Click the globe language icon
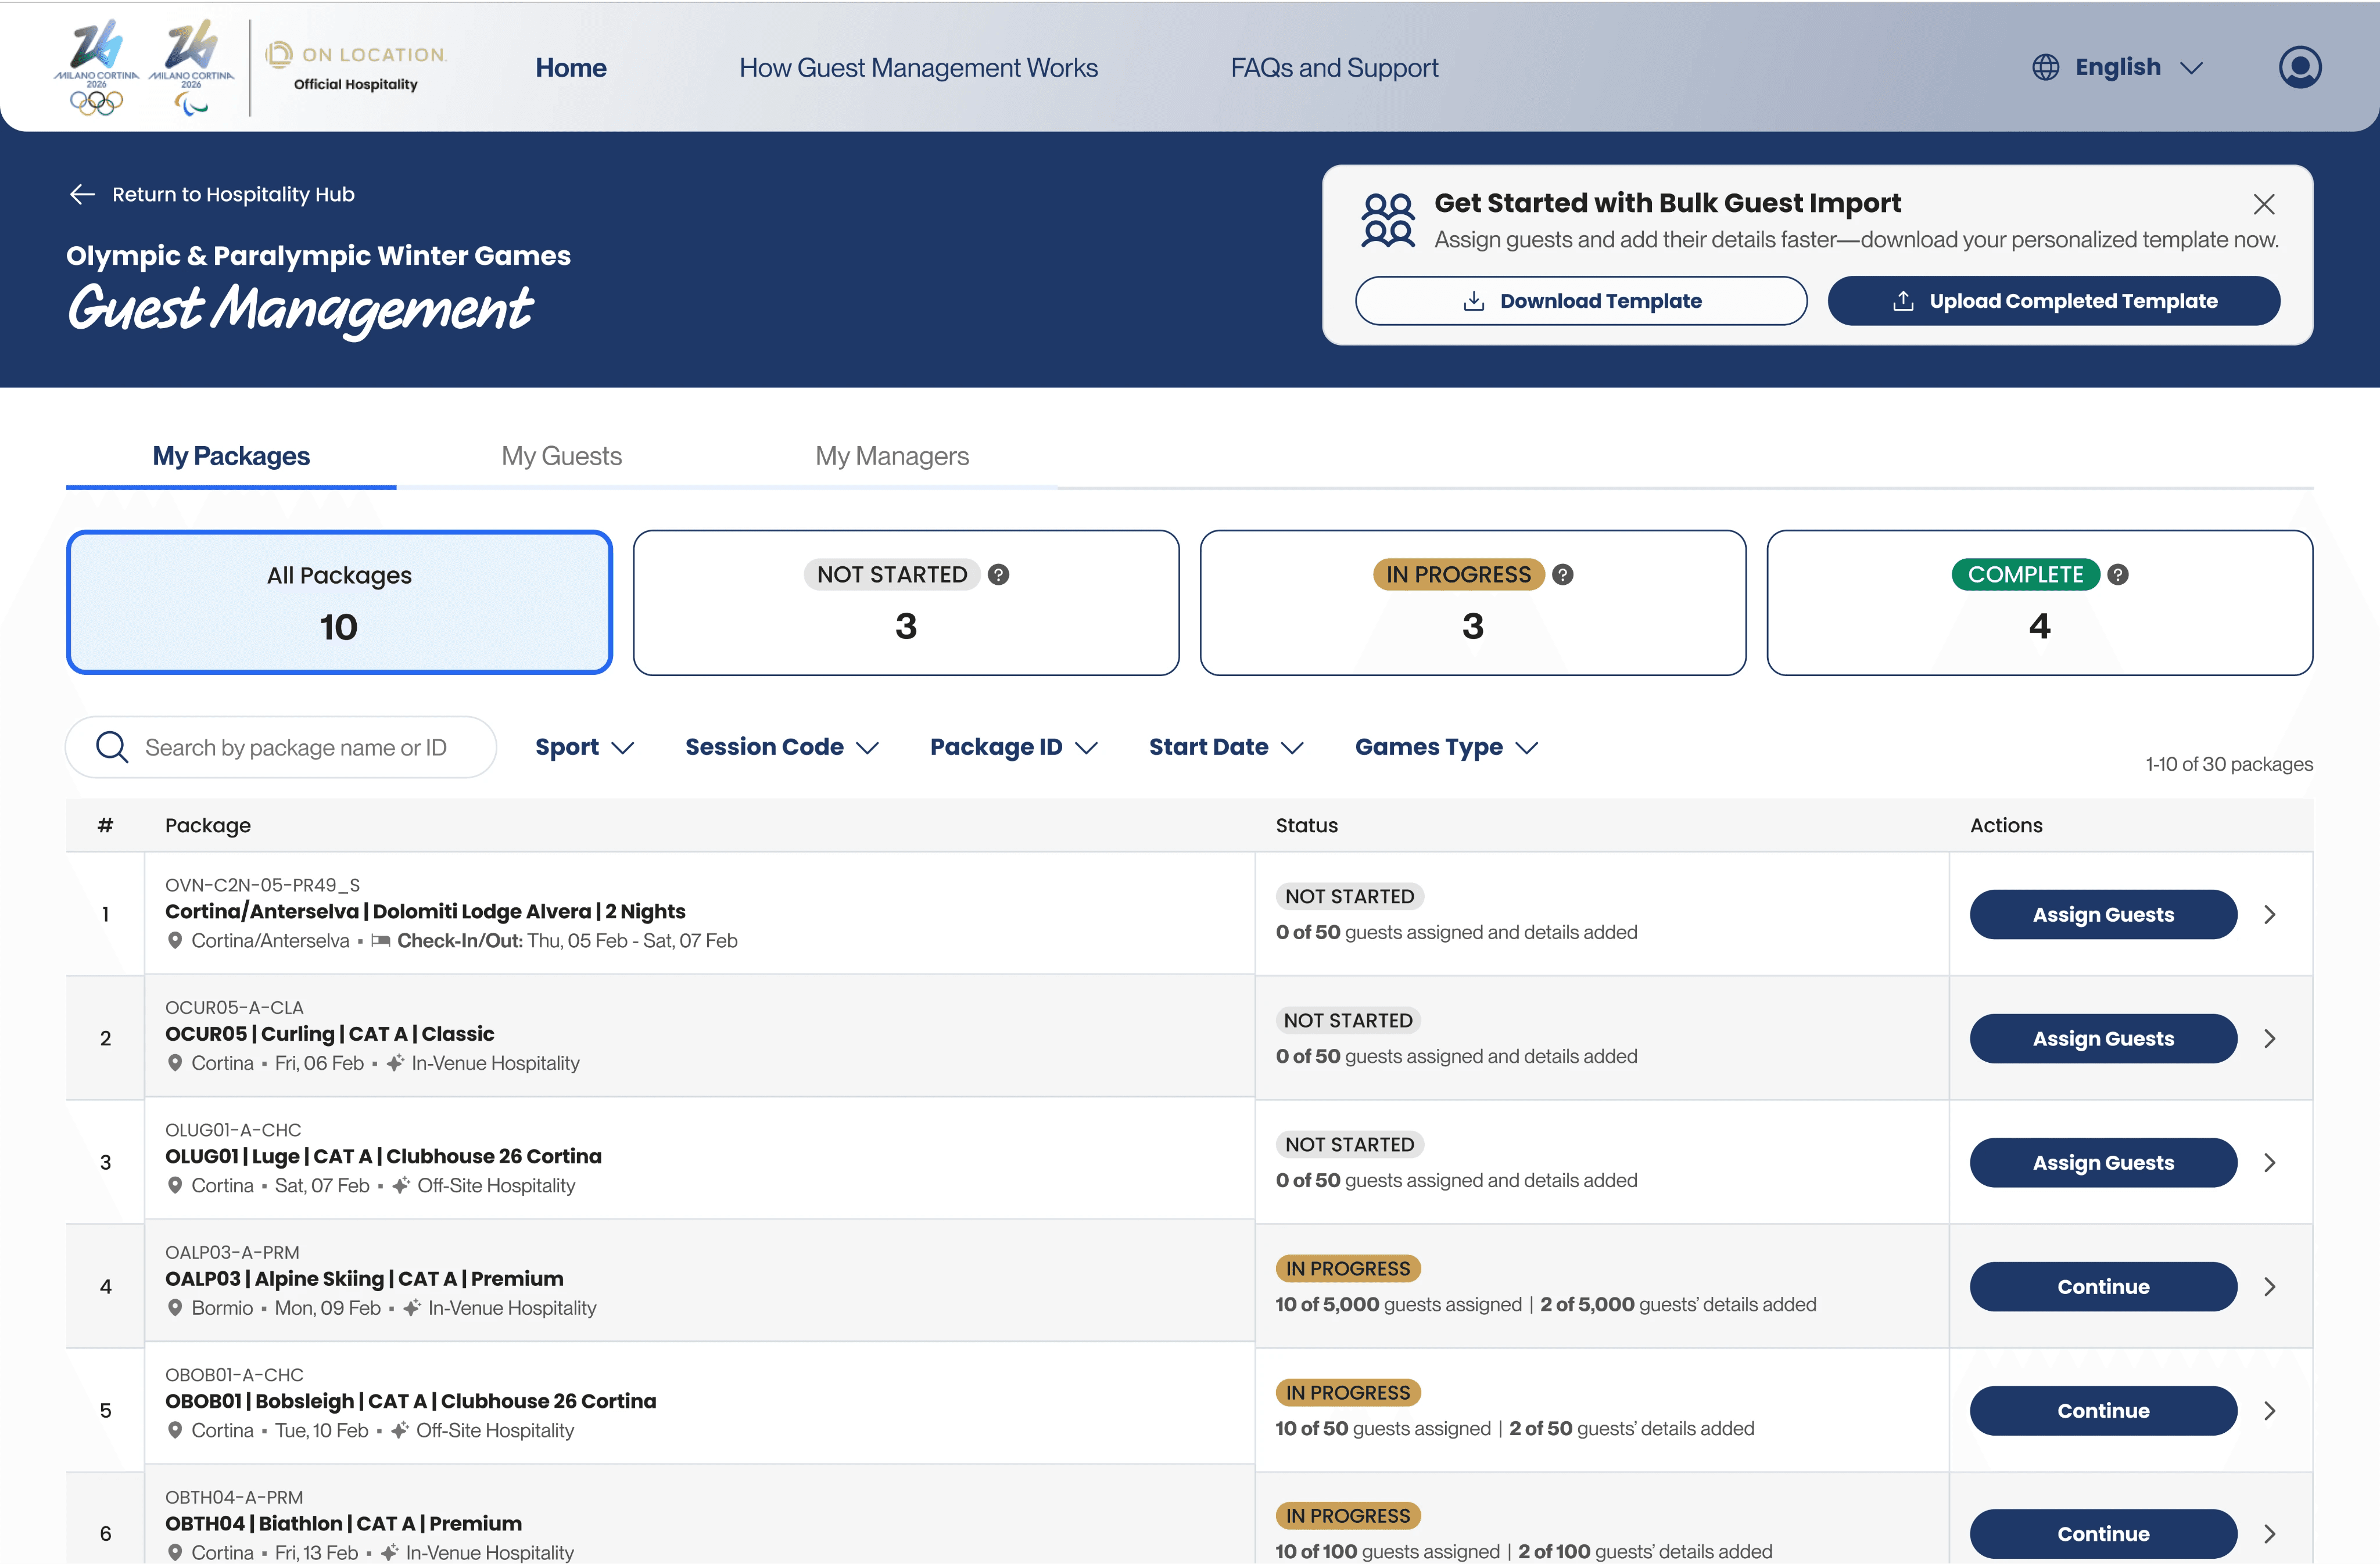The height and width of the screenshot is (1564, 2380). 2045,67
